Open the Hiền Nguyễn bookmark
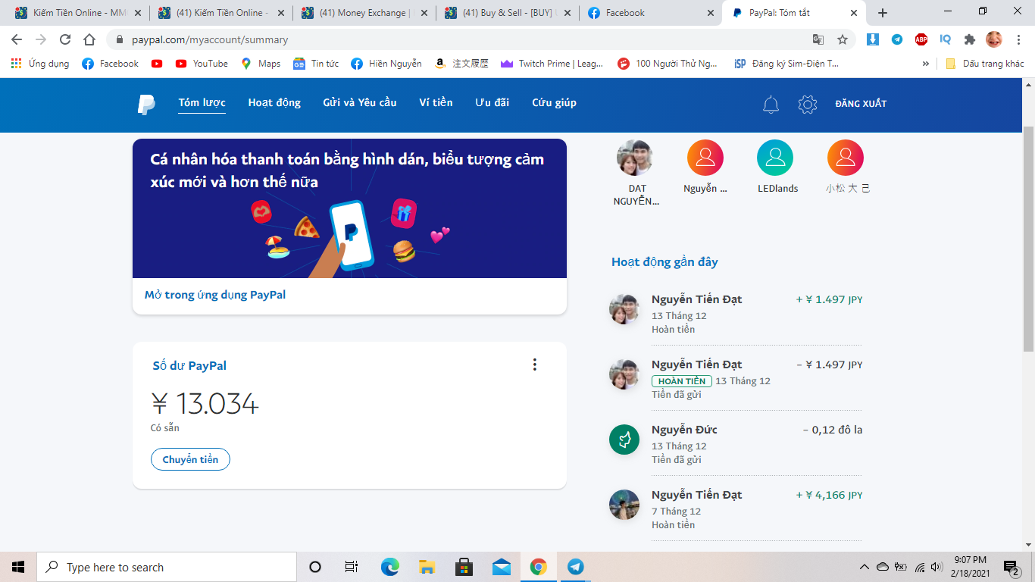This screenshot has height=582, width=1035. pos(386,64)
